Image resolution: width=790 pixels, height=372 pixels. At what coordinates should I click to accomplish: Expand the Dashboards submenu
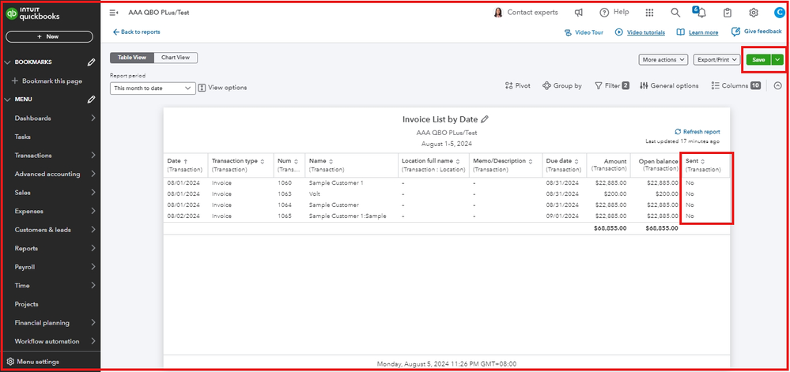(93, 118)
